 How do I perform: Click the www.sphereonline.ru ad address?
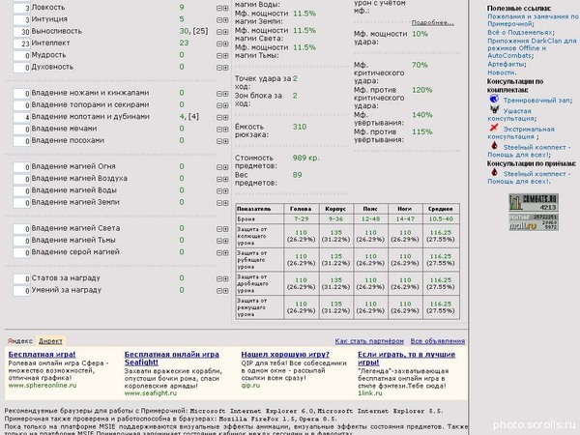pos(43,385)
